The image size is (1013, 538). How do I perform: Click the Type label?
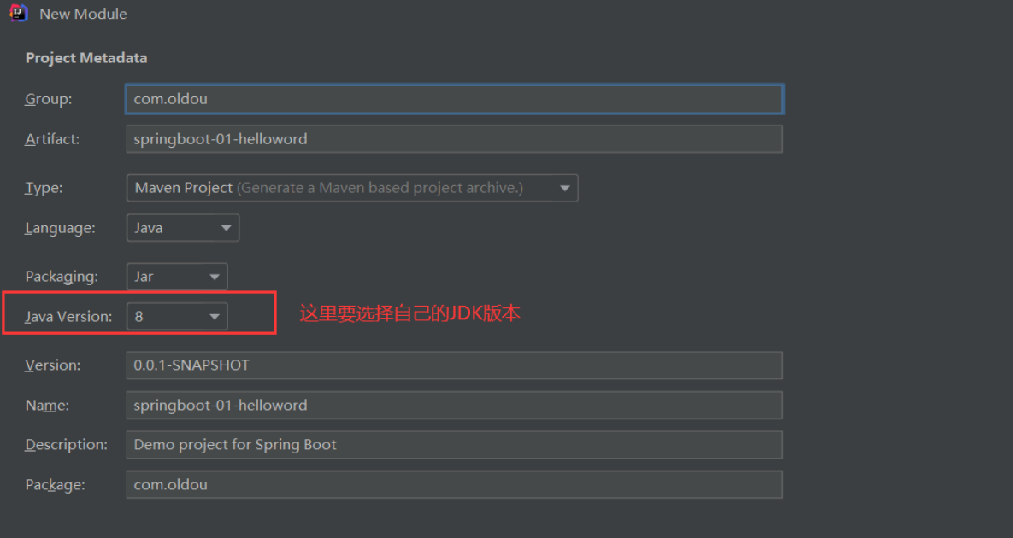(x=44, y=189)
